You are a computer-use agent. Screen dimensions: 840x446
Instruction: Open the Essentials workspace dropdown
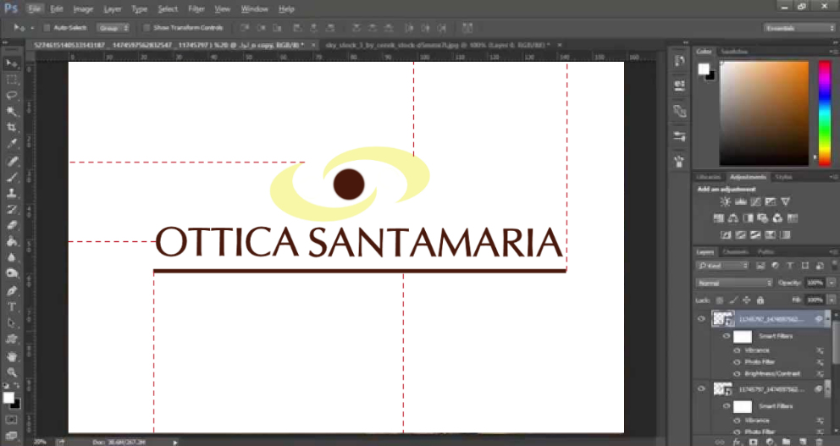(x=799, y=28)
